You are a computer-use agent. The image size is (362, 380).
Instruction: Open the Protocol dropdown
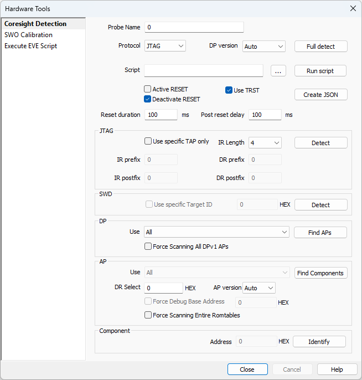pyautogui.click(x=165, y=46)
